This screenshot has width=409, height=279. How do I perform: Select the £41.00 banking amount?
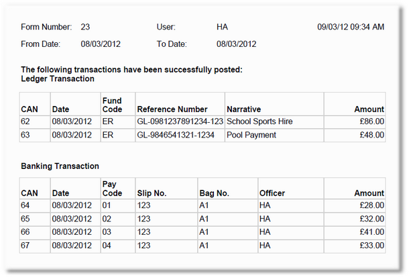click(x=371, y=232)
